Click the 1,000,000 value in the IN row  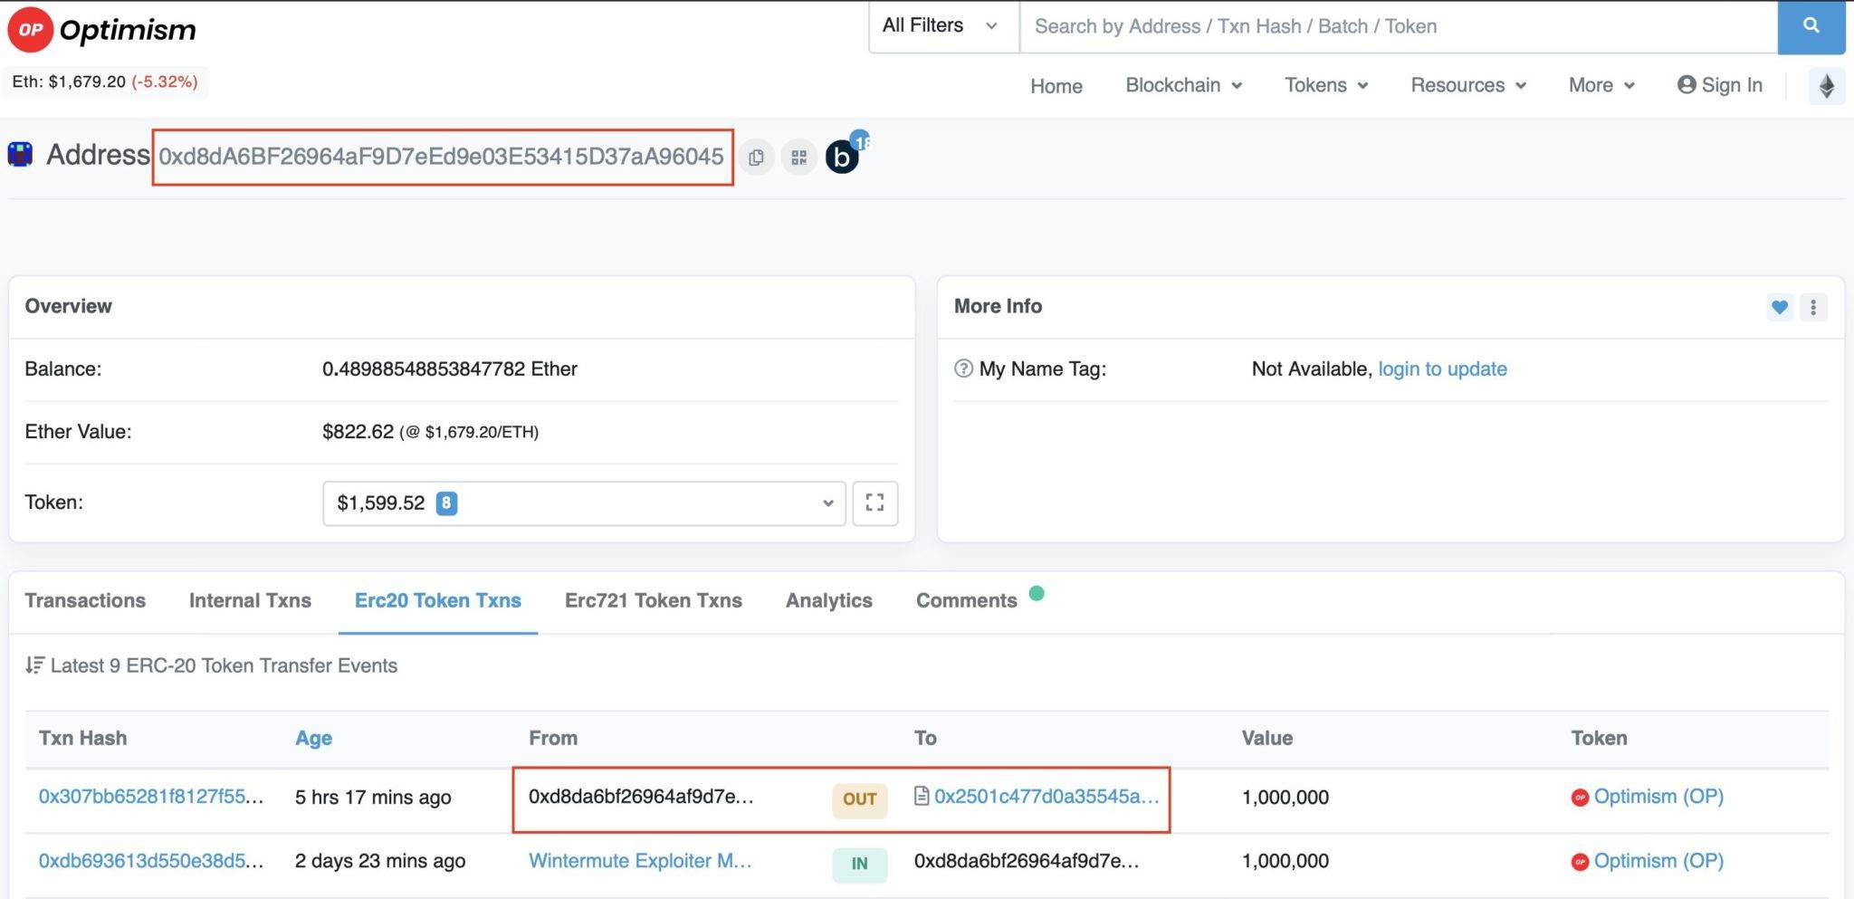1285,861
